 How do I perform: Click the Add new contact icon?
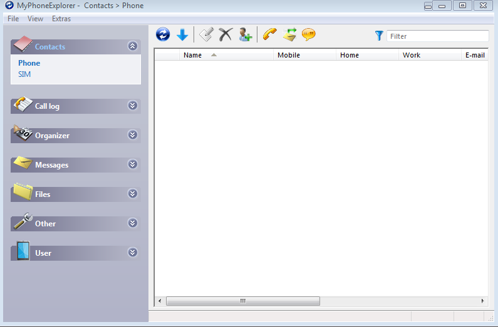click(246, 34)
